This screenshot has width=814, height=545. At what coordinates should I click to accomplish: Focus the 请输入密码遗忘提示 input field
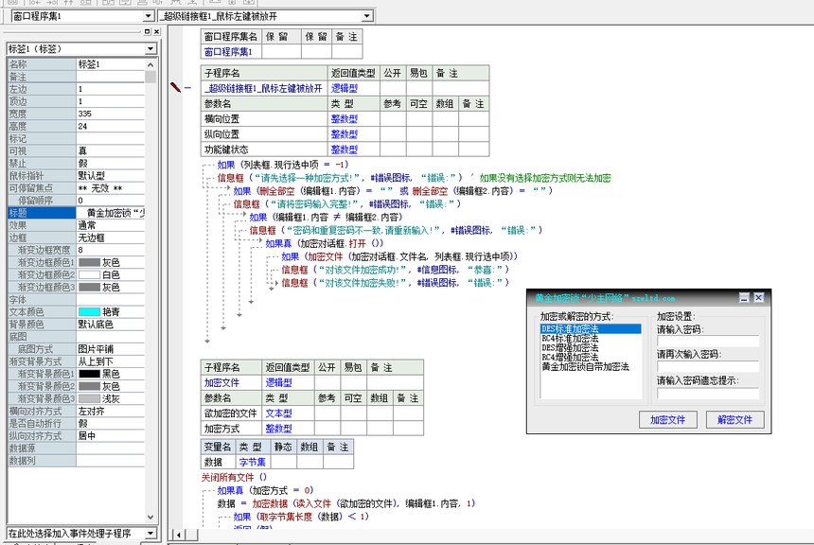(708, 393)
